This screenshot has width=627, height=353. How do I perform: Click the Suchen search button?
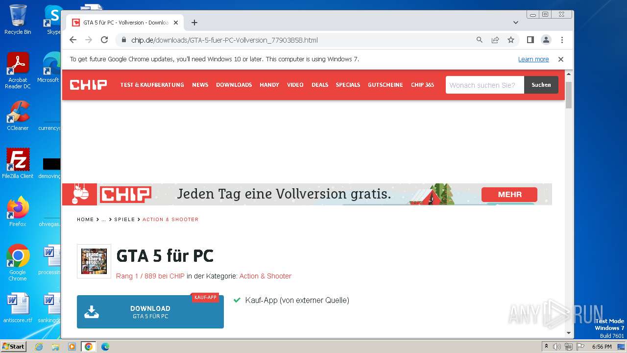click(x=541, y=85)
